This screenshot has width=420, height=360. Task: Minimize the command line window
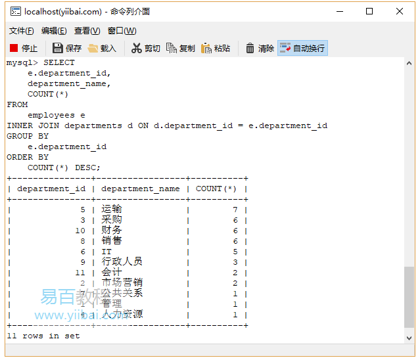(339, 11)
